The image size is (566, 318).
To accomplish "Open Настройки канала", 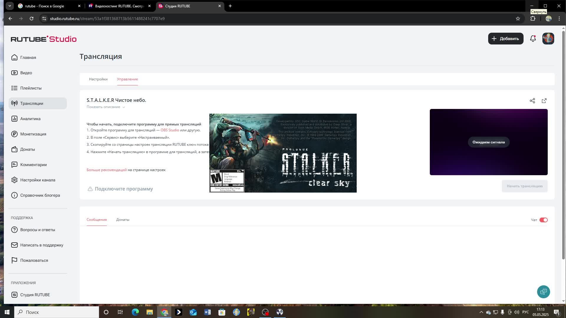I will (37, 180).
